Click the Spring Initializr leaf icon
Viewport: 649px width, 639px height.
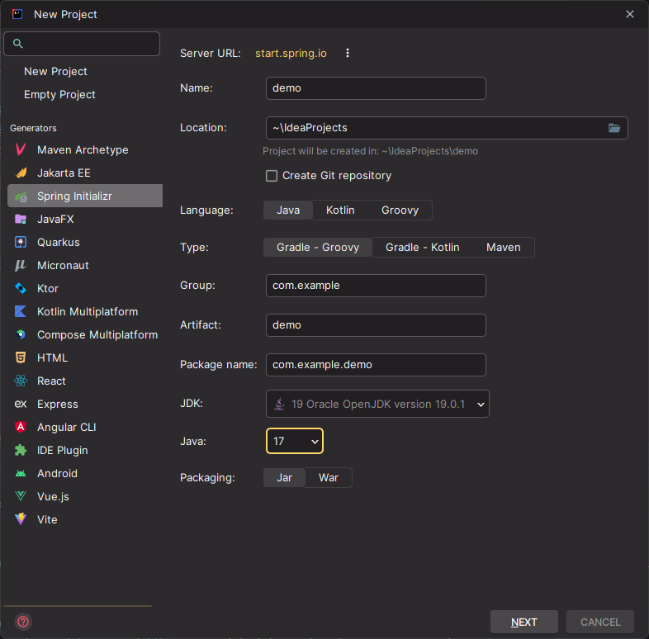[21, 196]
